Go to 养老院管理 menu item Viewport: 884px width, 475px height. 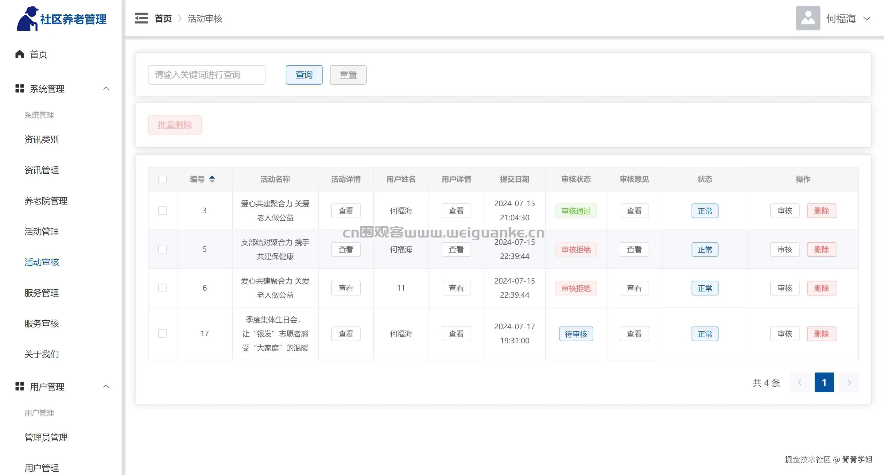coord(46,201)
